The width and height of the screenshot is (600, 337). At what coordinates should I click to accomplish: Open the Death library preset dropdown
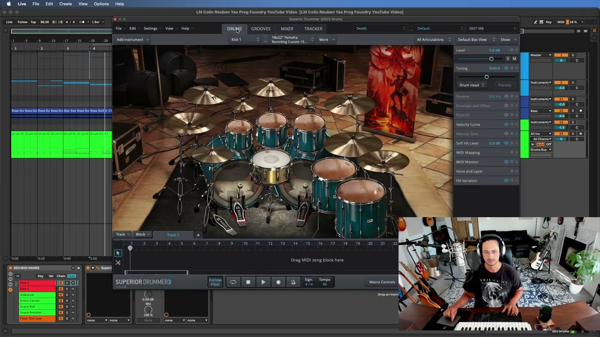pos(381,29)
